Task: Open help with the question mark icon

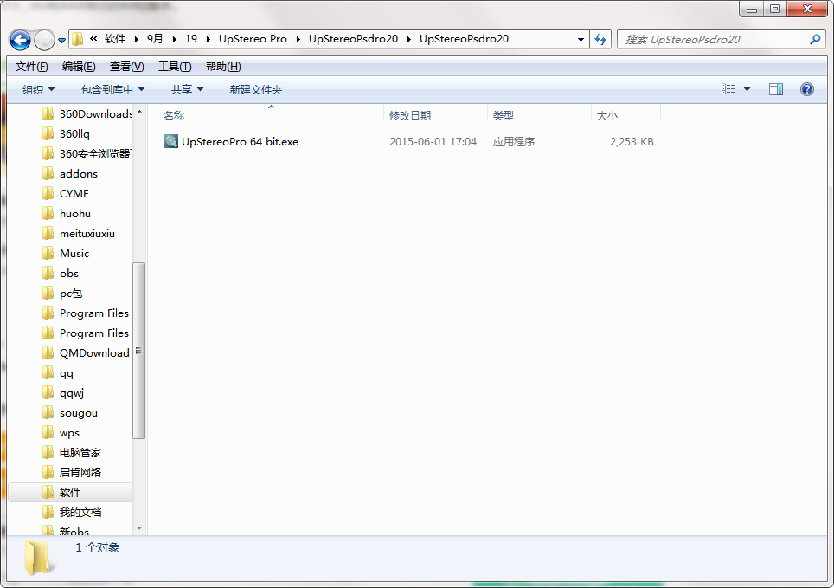Action: tap(807, 89)
